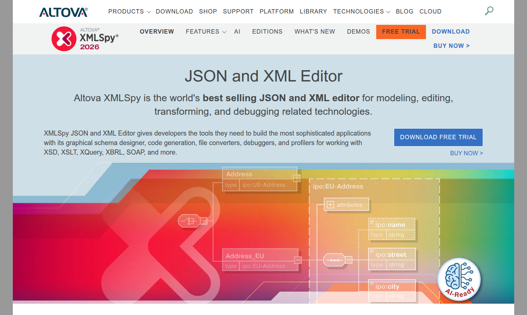Open the Features dropdown chevron
The image size is (527, 315).
tap(224, 32)
